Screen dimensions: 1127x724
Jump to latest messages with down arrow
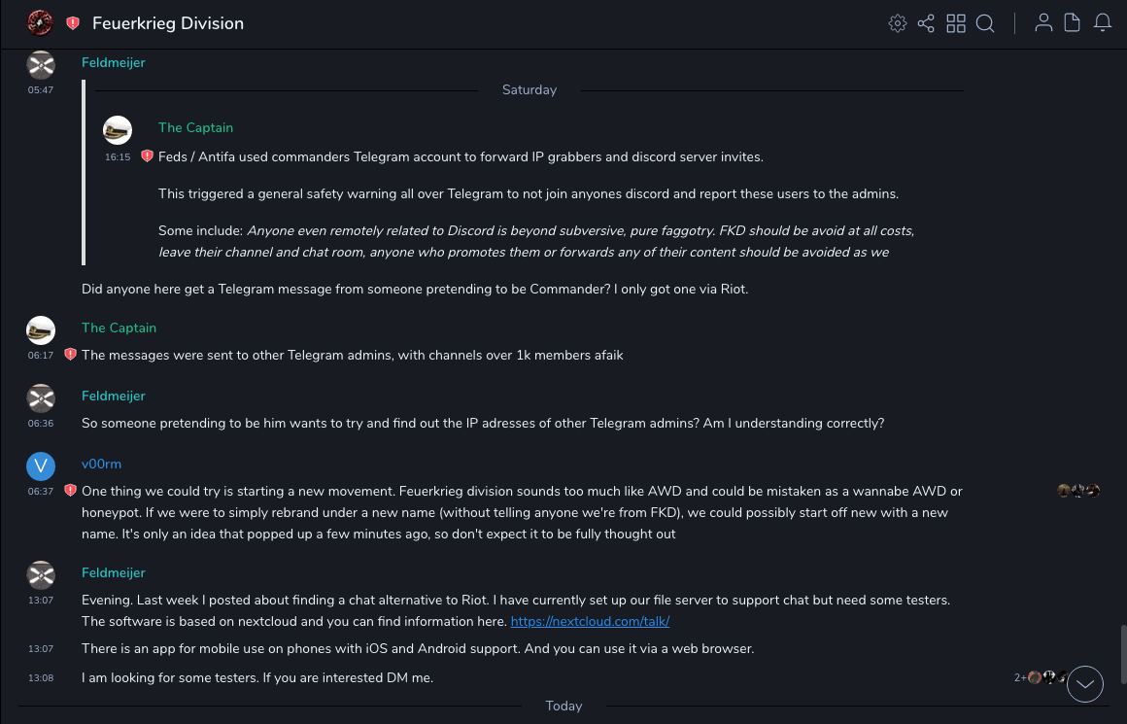tap(1085, 684)
